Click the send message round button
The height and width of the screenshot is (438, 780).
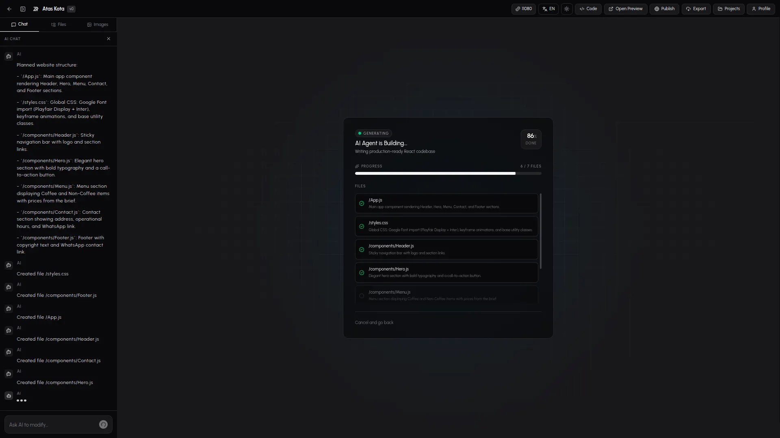coord(103,425)
